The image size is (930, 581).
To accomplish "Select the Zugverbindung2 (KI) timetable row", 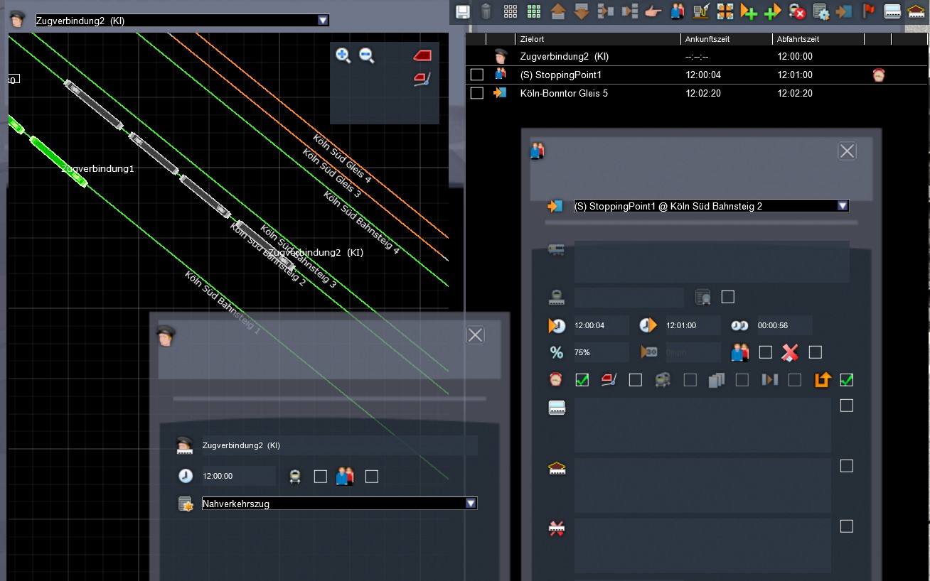I will tap(564, 56).
